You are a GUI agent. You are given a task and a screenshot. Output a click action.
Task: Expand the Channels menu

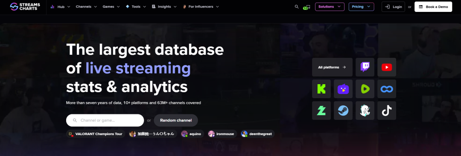tap(86, 6)
